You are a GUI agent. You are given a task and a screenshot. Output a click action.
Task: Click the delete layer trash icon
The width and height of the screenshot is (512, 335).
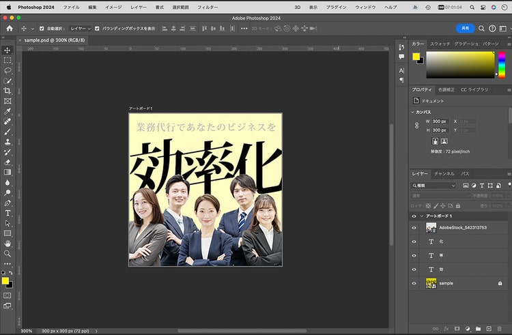[499, 328]
